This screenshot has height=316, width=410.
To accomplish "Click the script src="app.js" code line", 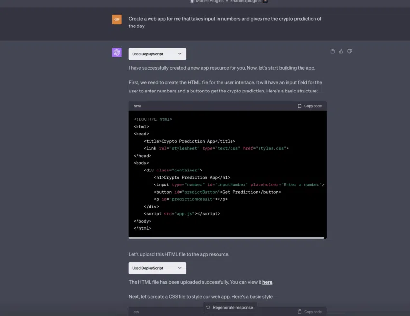I will 182,213.
